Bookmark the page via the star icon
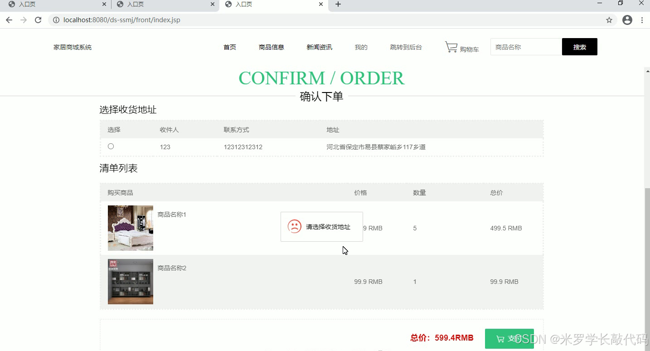 [609, 20]
